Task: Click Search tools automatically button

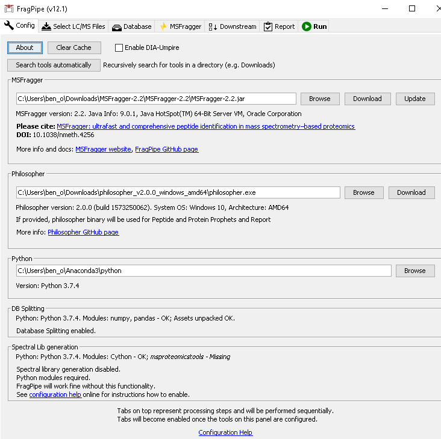Action: (54, 65)
